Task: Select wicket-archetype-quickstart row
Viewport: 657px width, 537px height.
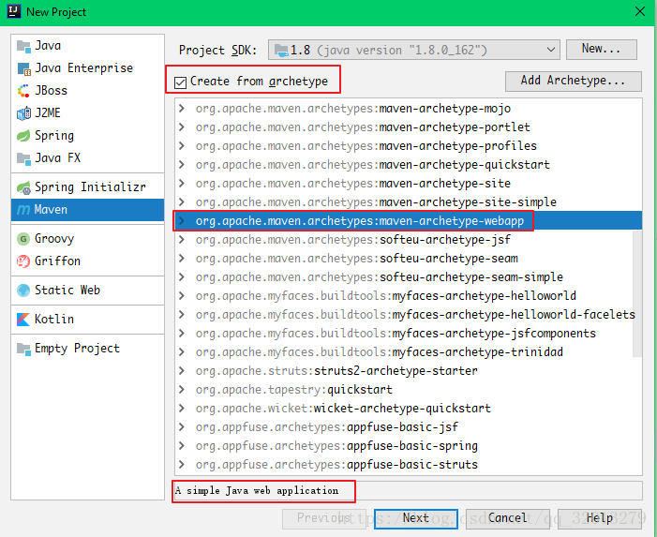Action: point(408,409)
